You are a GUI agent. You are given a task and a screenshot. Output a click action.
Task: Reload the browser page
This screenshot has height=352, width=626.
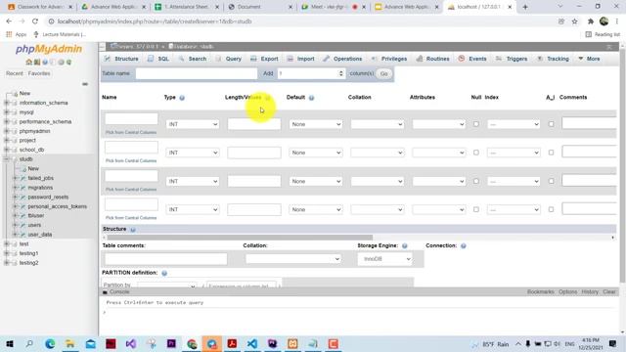pyautogui.click(x=35, y=22)
